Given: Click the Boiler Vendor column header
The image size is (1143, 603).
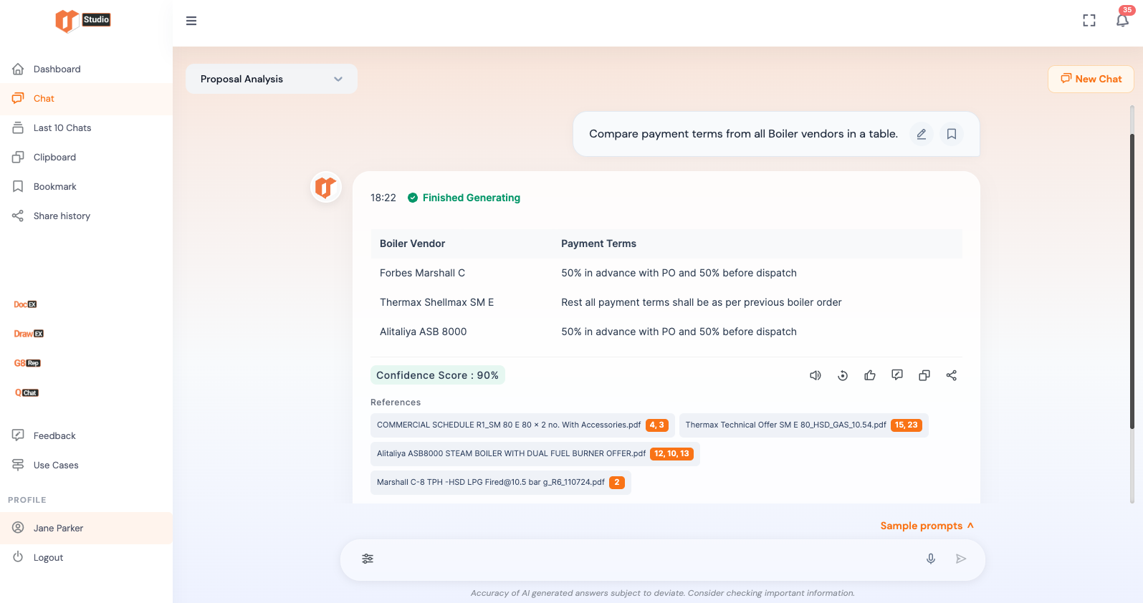Looking at the screenshot, I should coord(412,243).
